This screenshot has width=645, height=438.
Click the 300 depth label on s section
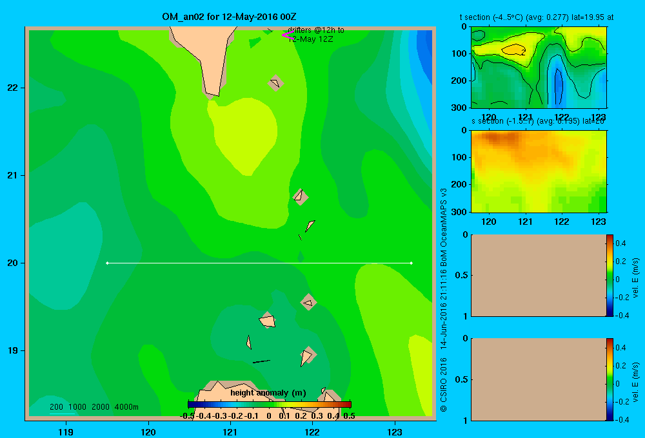(x=461, y=212)
